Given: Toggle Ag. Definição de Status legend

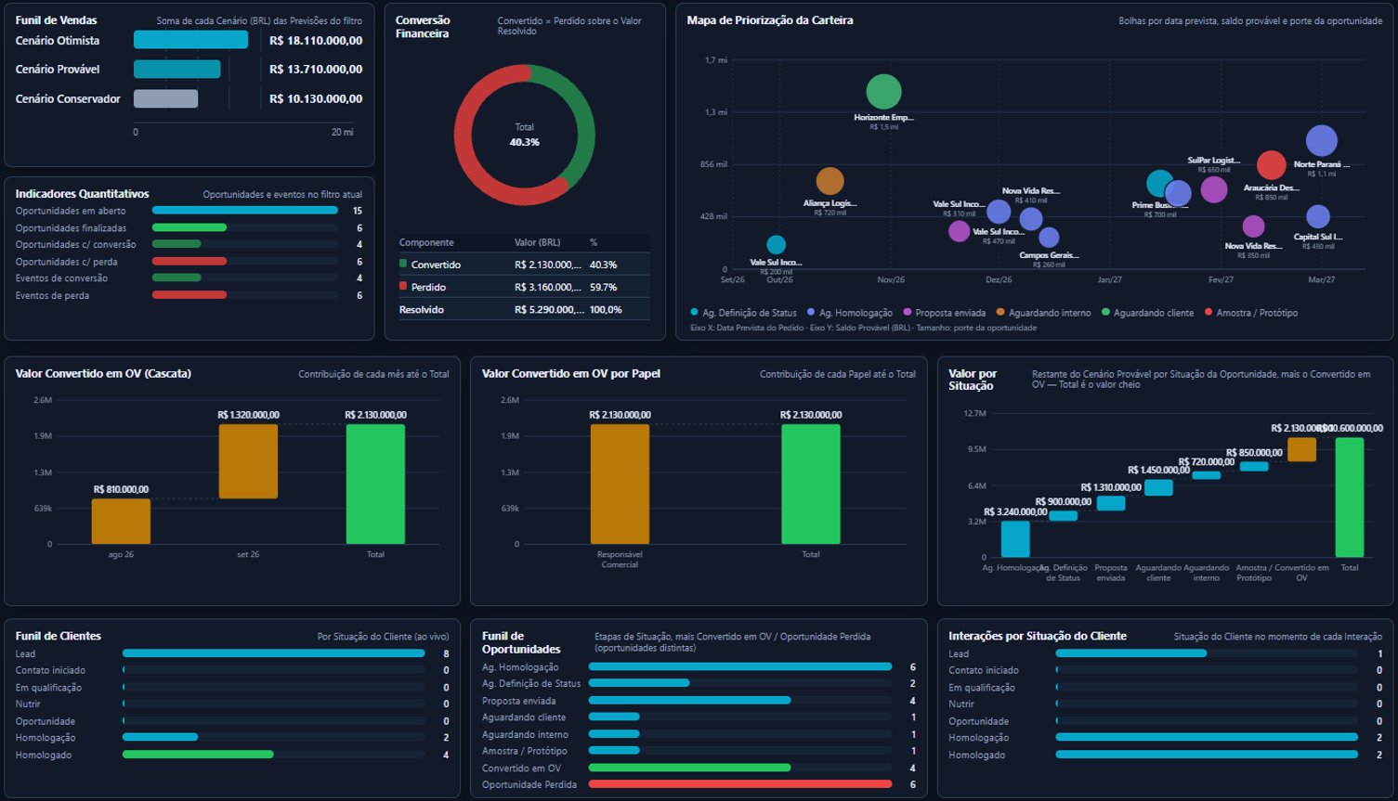Looking at the screenshot, I should tap(743, 313).
